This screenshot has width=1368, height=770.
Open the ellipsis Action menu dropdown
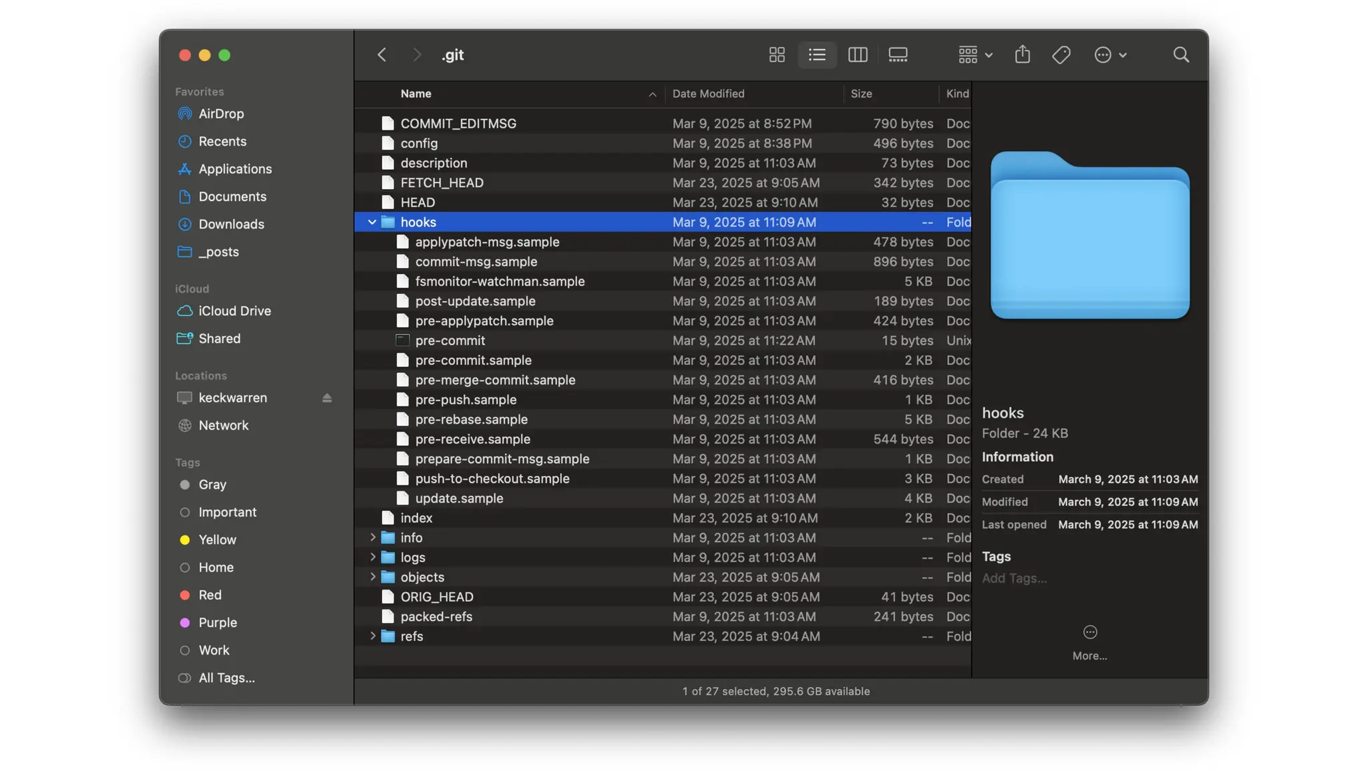(1110, 55)
